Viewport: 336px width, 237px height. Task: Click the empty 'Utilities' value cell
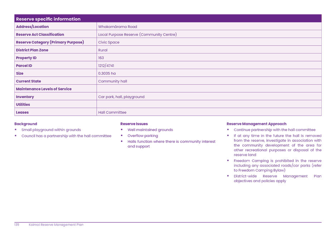(x=209, y=105)
